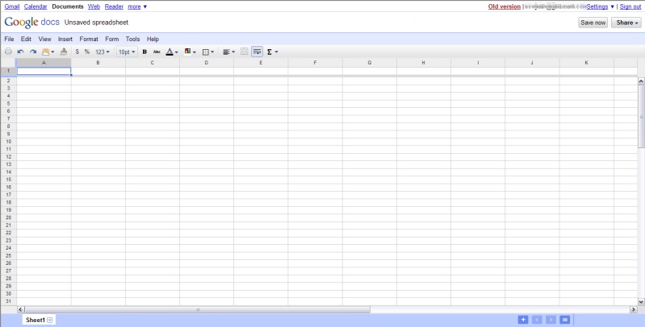This screenshot has width=645, height=327.
Task: Open the View menu
Action: (x=45, y=39)
